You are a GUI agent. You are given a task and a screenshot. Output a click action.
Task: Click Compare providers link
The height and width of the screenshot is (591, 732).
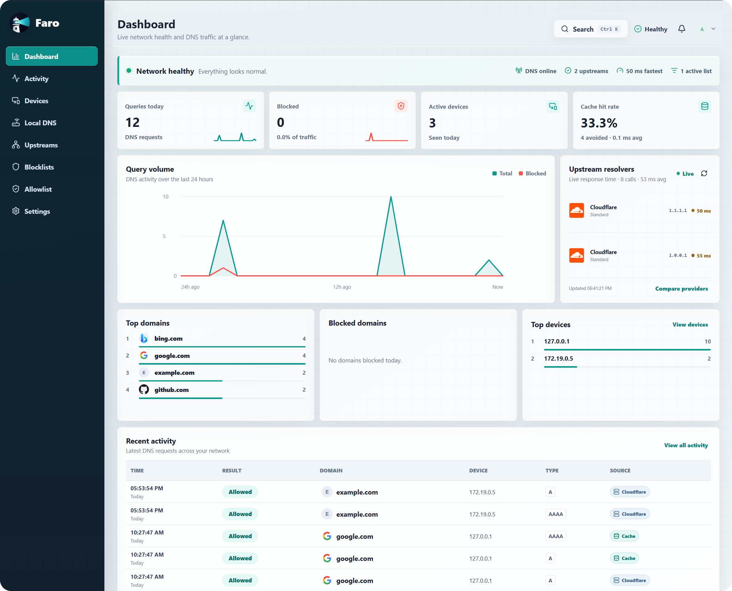681,288
